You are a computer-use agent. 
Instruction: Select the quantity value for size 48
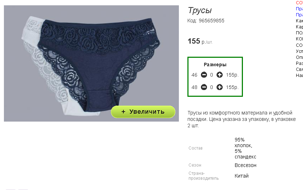click(x=212, y=87)
